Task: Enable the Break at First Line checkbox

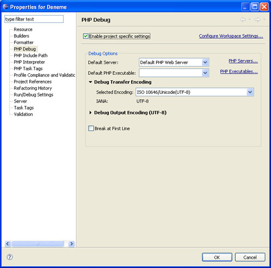Action: [91, 129]
